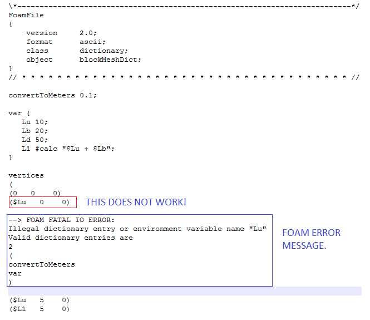Click the 'vertices' keyword
The image size is (370, 320).
pos(26,175)
